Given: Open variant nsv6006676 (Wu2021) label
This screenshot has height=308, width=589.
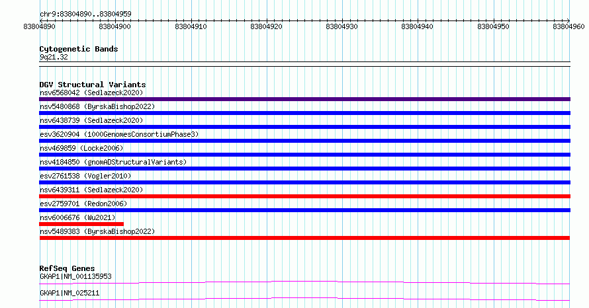Looking at the screenshot, I should point(77,217).
